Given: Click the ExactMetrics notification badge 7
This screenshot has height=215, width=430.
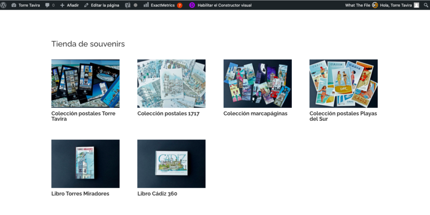Looking at the screenshot, I should coord(180,5).
